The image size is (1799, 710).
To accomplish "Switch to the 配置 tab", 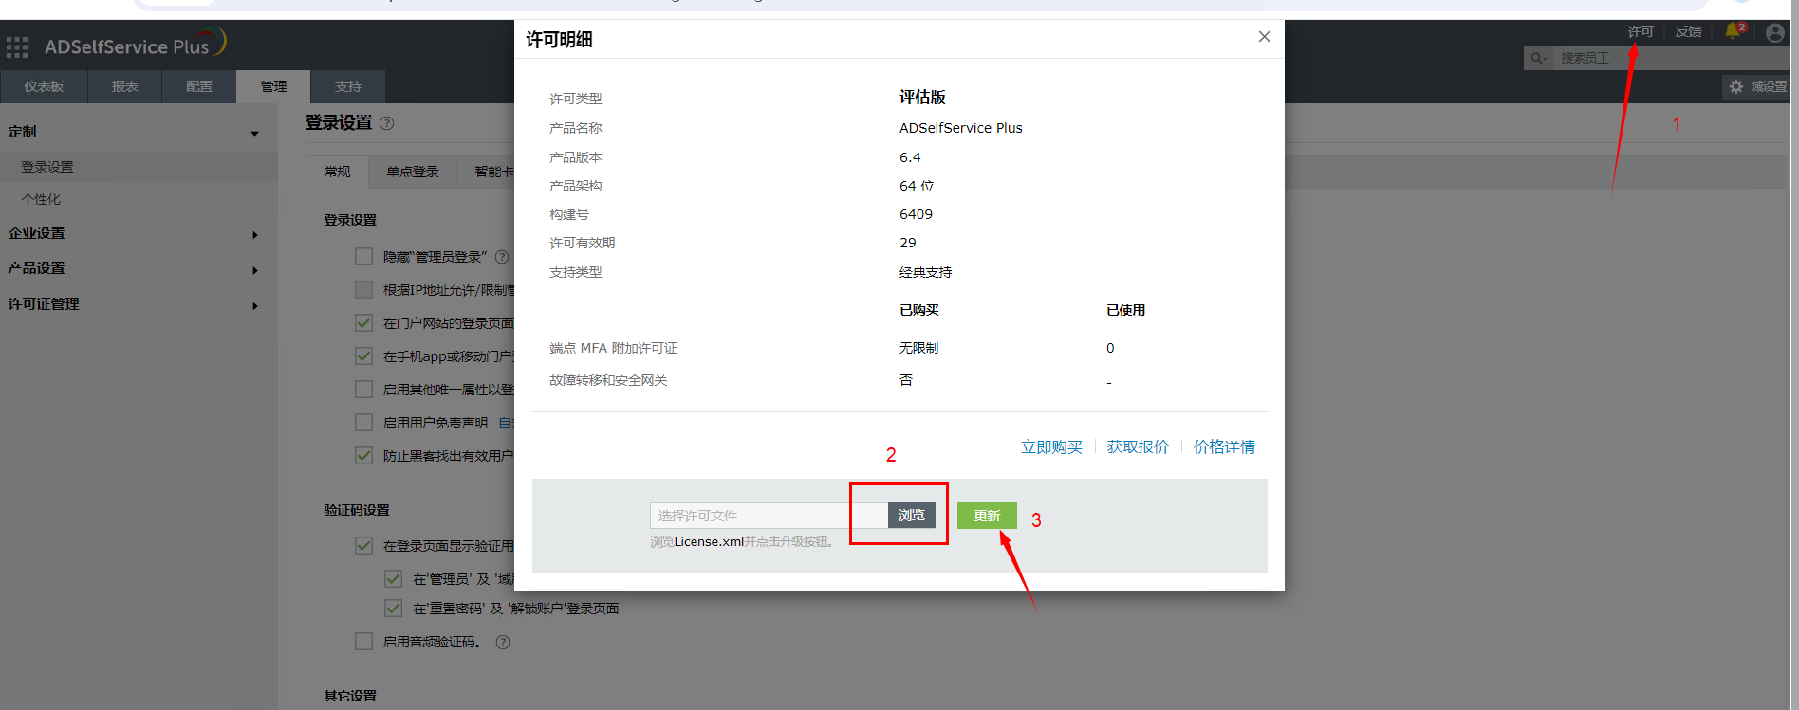I will click(x=199, y=86).
